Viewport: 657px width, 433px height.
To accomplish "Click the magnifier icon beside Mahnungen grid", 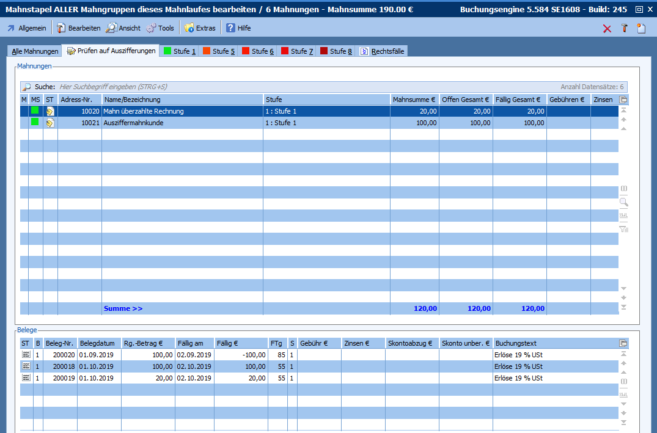I will pyautogui.click(x=623, y=202).
